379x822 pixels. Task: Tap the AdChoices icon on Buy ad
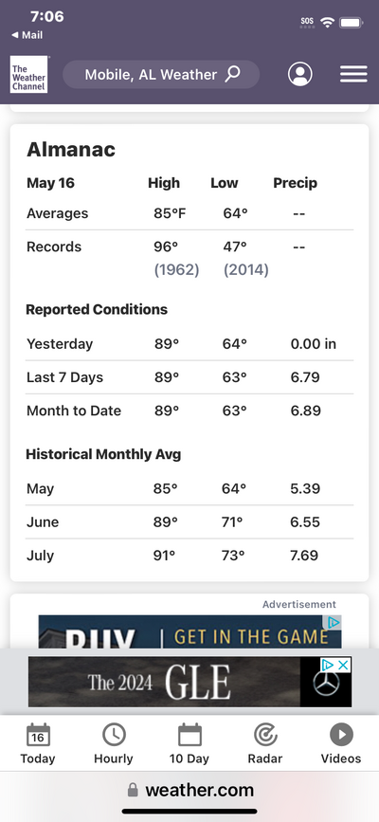(334, 622)
